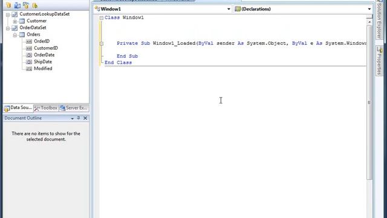This screenshot has height=218, width=387.
Task: Open the Document Outline window position dropdown arrow
Action: [73, 119]
